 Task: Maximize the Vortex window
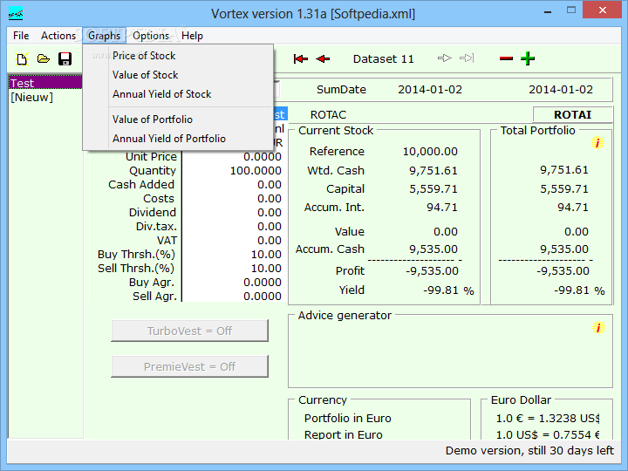[571, 10]
